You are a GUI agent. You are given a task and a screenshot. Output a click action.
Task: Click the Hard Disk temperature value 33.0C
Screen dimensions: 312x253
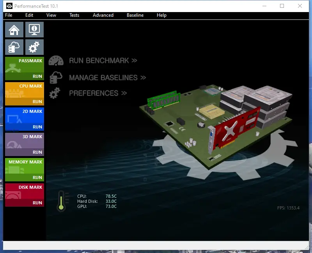click(x=111, y=201)
